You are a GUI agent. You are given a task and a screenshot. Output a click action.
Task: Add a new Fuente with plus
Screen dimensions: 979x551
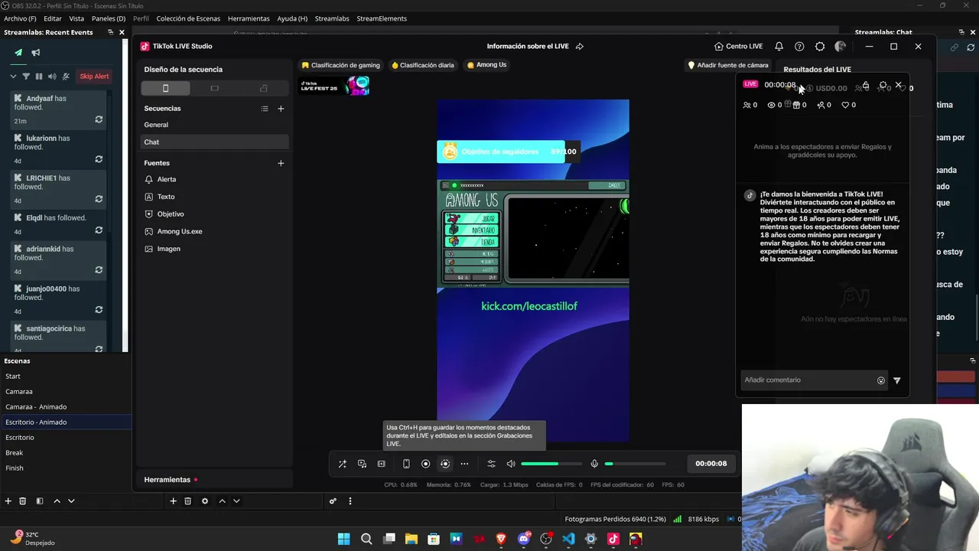click(x=281, y=163)
